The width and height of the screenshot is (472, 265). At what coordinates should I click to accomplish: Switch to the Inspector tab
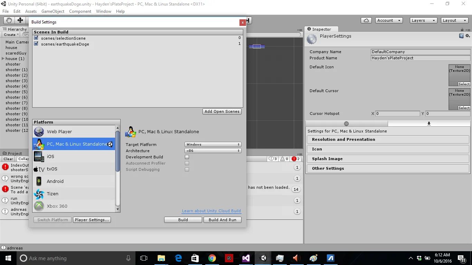pyautogui.click(x=321, y=29)
